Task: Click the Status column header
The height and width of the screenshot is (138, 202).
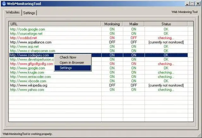Action: point(166,24)
